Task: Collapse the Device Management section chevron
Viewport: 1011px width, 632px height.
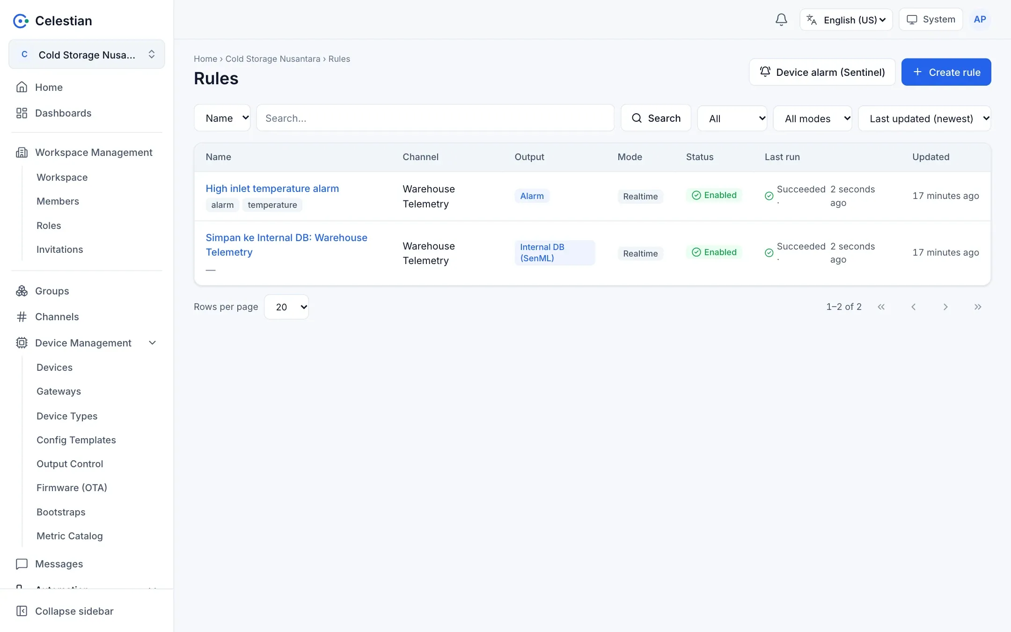Action: [152, 343]
